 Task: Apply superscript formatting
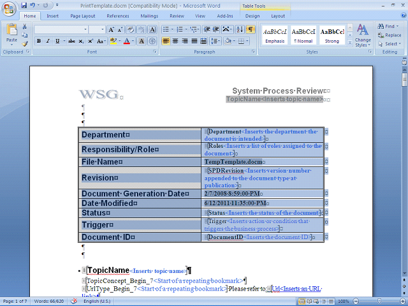(x=91, y=41)
